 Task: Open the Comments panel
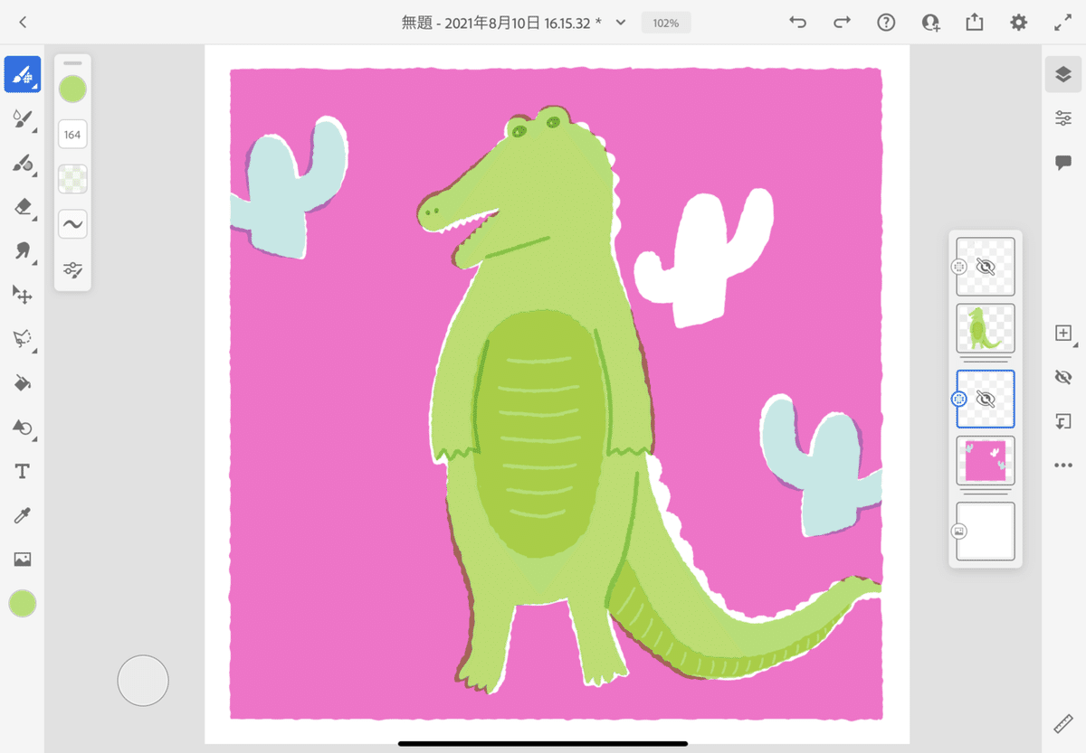tap(1063, 163)
